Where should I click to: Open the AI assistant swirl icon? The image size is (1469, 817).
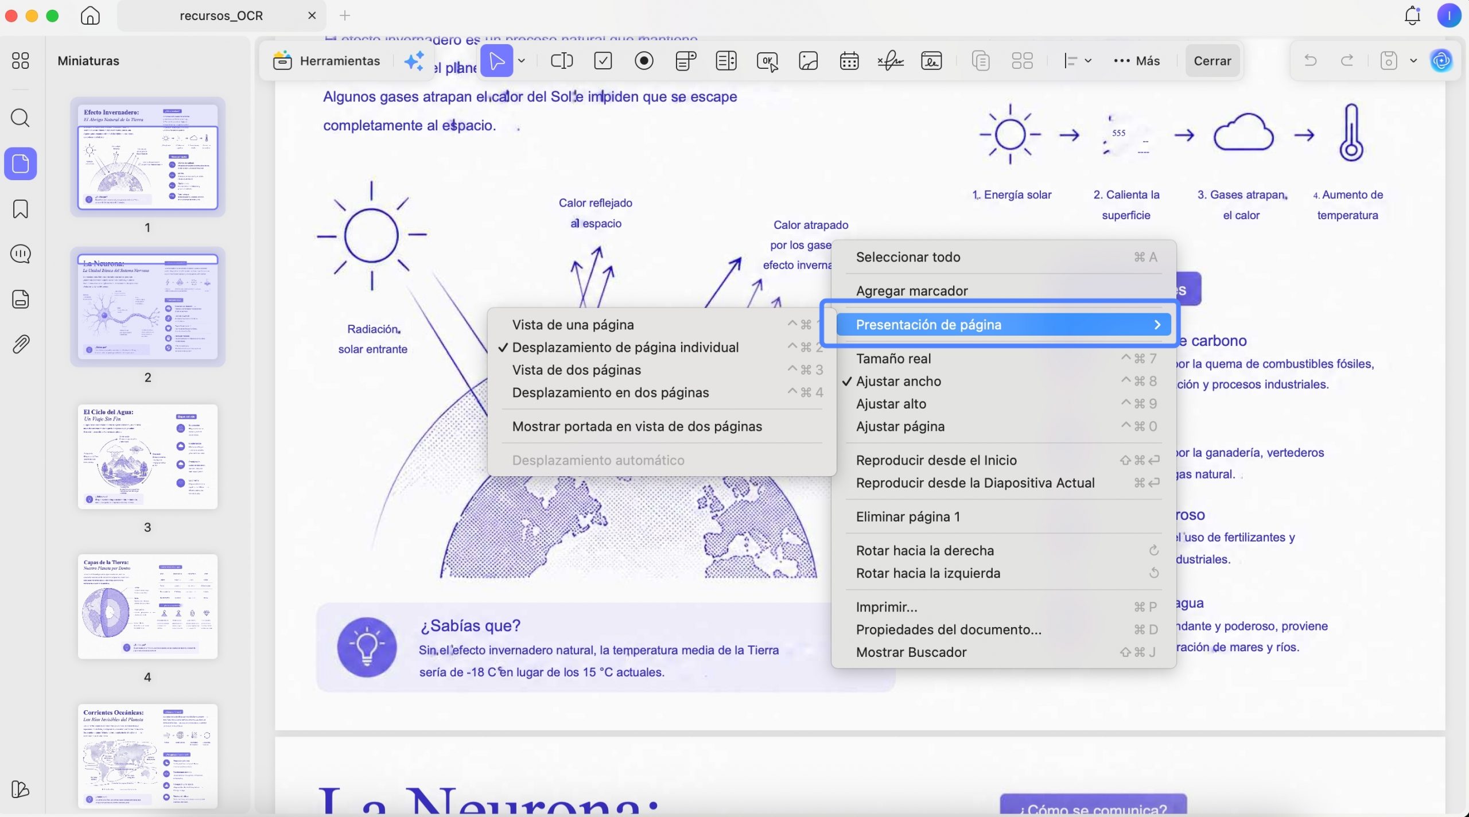point(1441,61)
